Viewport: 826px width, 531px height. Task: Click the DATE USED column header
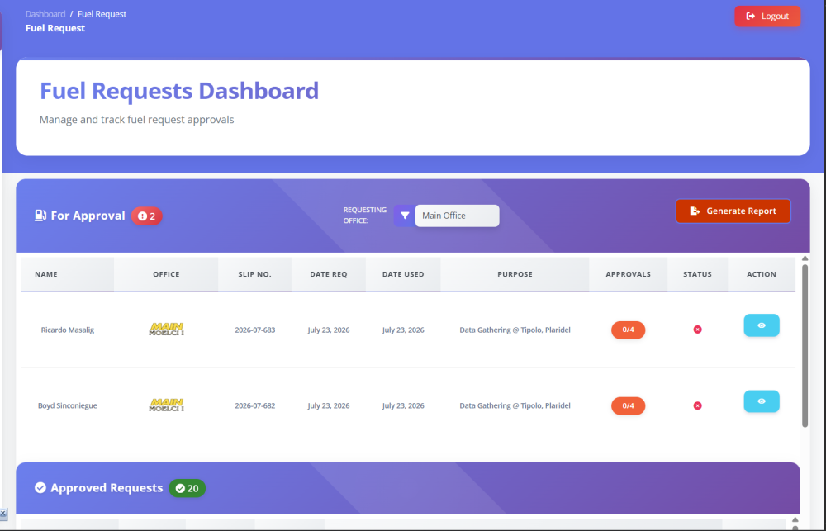(403, 274)
